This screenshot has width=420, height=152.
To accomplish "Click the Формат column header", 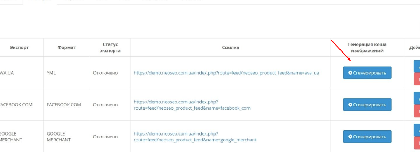I will coord(66,48).
